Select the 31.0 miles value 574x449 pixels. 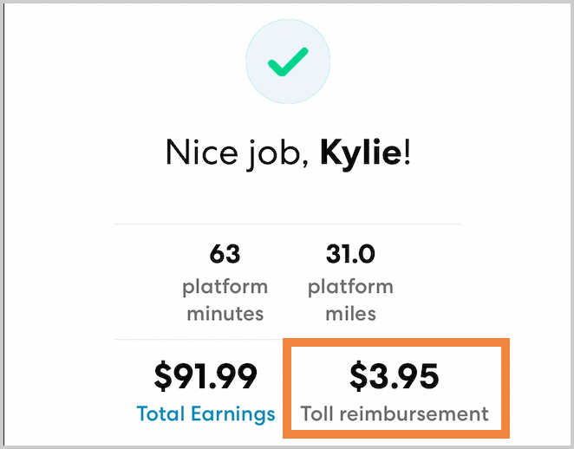350,255
